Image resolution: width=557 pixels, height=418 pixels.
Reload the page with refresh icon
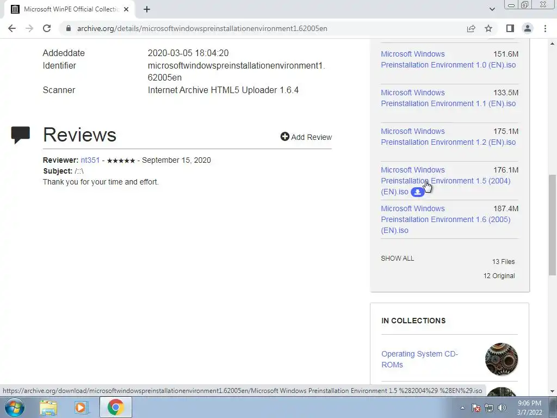point(47,28)
